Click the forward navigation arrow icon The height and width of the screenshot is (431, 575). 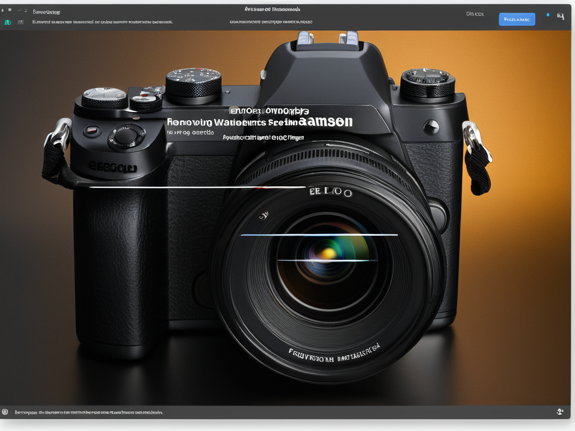pos(26,10)
